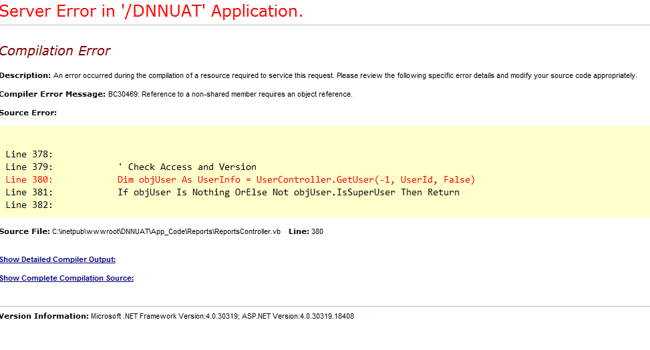The width and height of the screenshot is (650, 350).
Task: Open Show Complete Compilation Source link
Action: (67, 278)
